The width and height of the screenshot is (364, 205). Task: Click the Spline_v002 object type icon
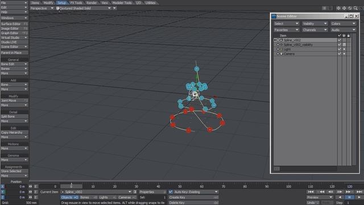282,40
